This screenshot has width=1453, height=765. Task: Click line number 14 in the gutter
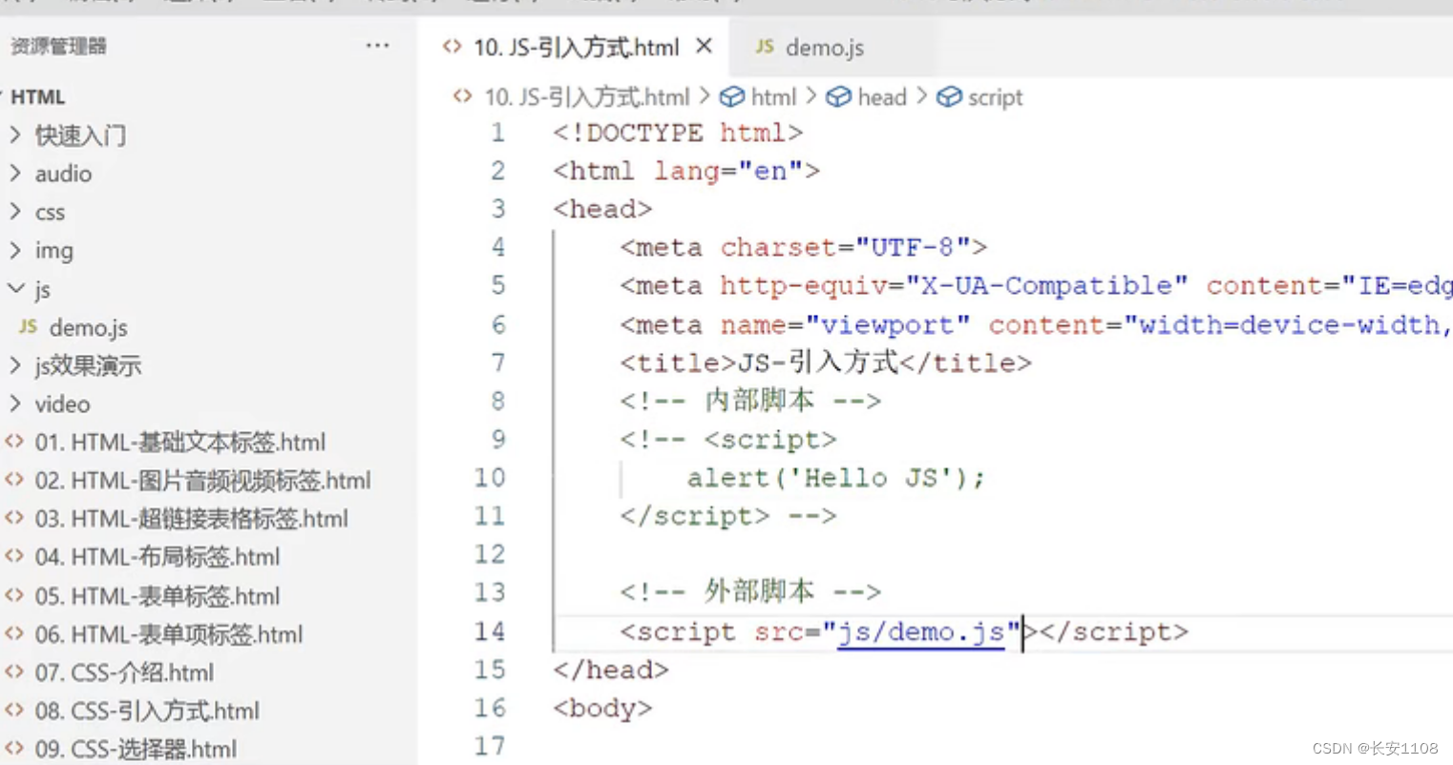coord(490,631)
